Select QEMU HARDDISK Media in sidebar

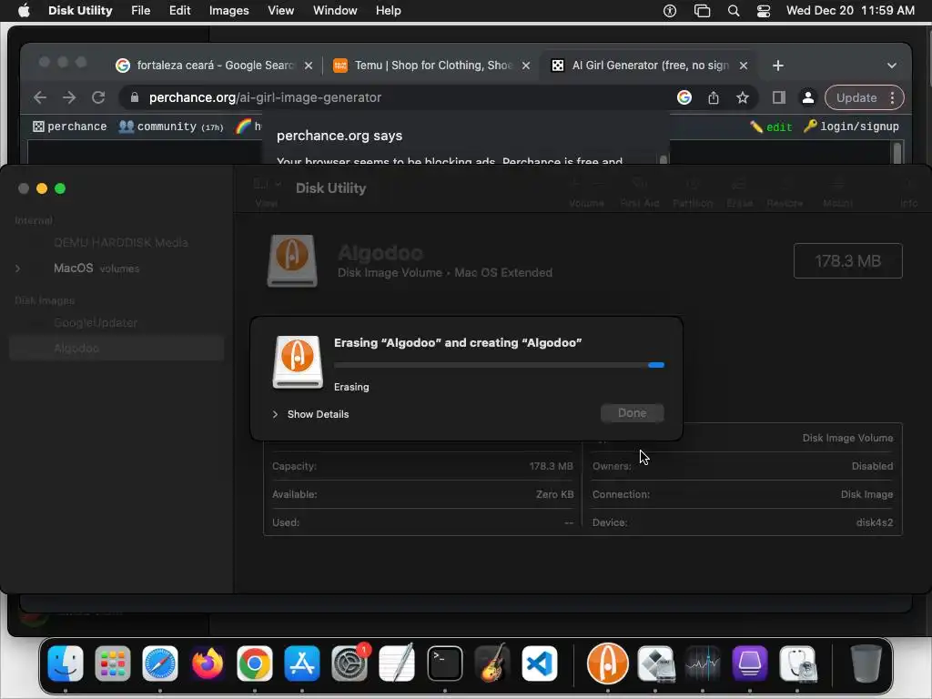pos(121,242)
